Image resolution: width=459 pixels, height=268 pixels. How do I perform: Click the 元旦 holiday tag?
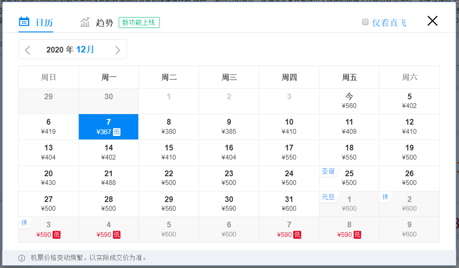(x=328, y=197)
